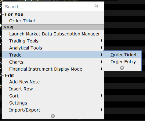Expand Financial Instrument Display Mode arrow

pyautogui.click(x=102, y=69)
